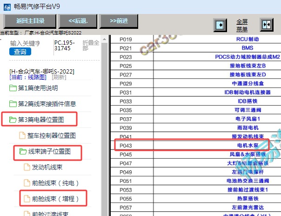This screenshot has width=281, height=216.
Task: Open the 全屏菜单 link
Action: click(242, 26)
